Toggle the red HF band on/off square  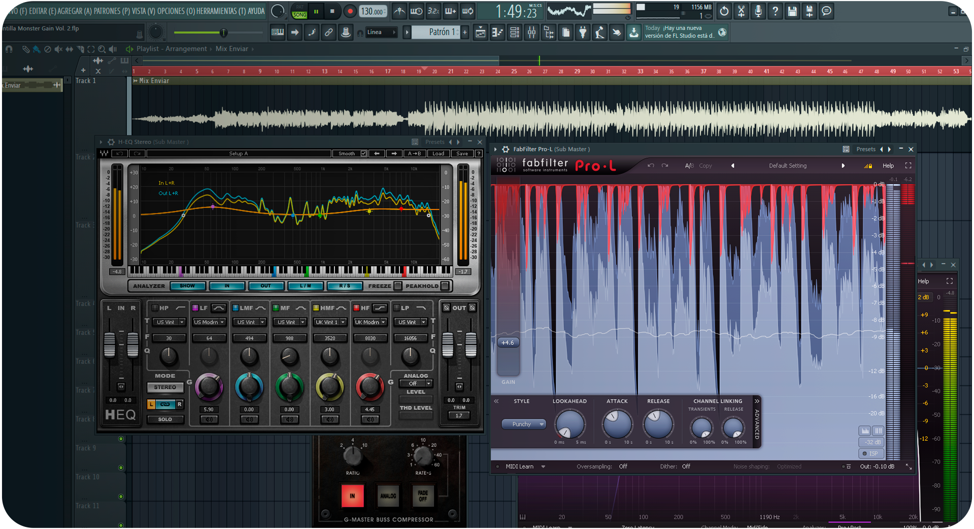(x=356, y=308)
